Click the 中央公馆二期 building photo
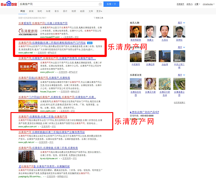The image size is (216, 178). (179, 56)
